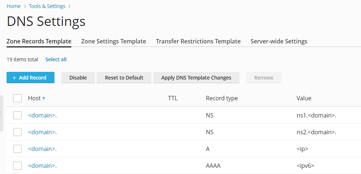Switch to the Zone Settings Template tab
This screenshot has height=174, width=361.
[x=113, y=41]
